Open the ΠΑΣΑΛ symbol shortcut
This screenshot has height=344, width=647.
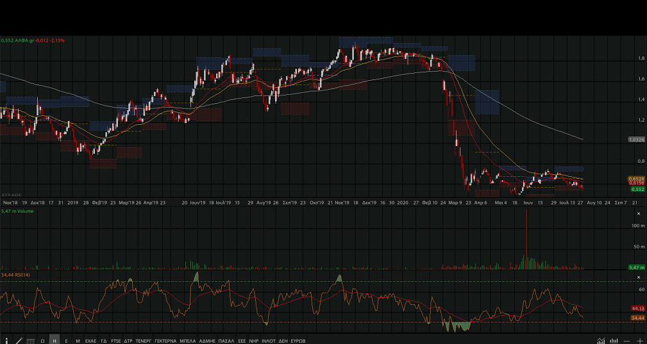pyautogui.click(x=226, y=341)
